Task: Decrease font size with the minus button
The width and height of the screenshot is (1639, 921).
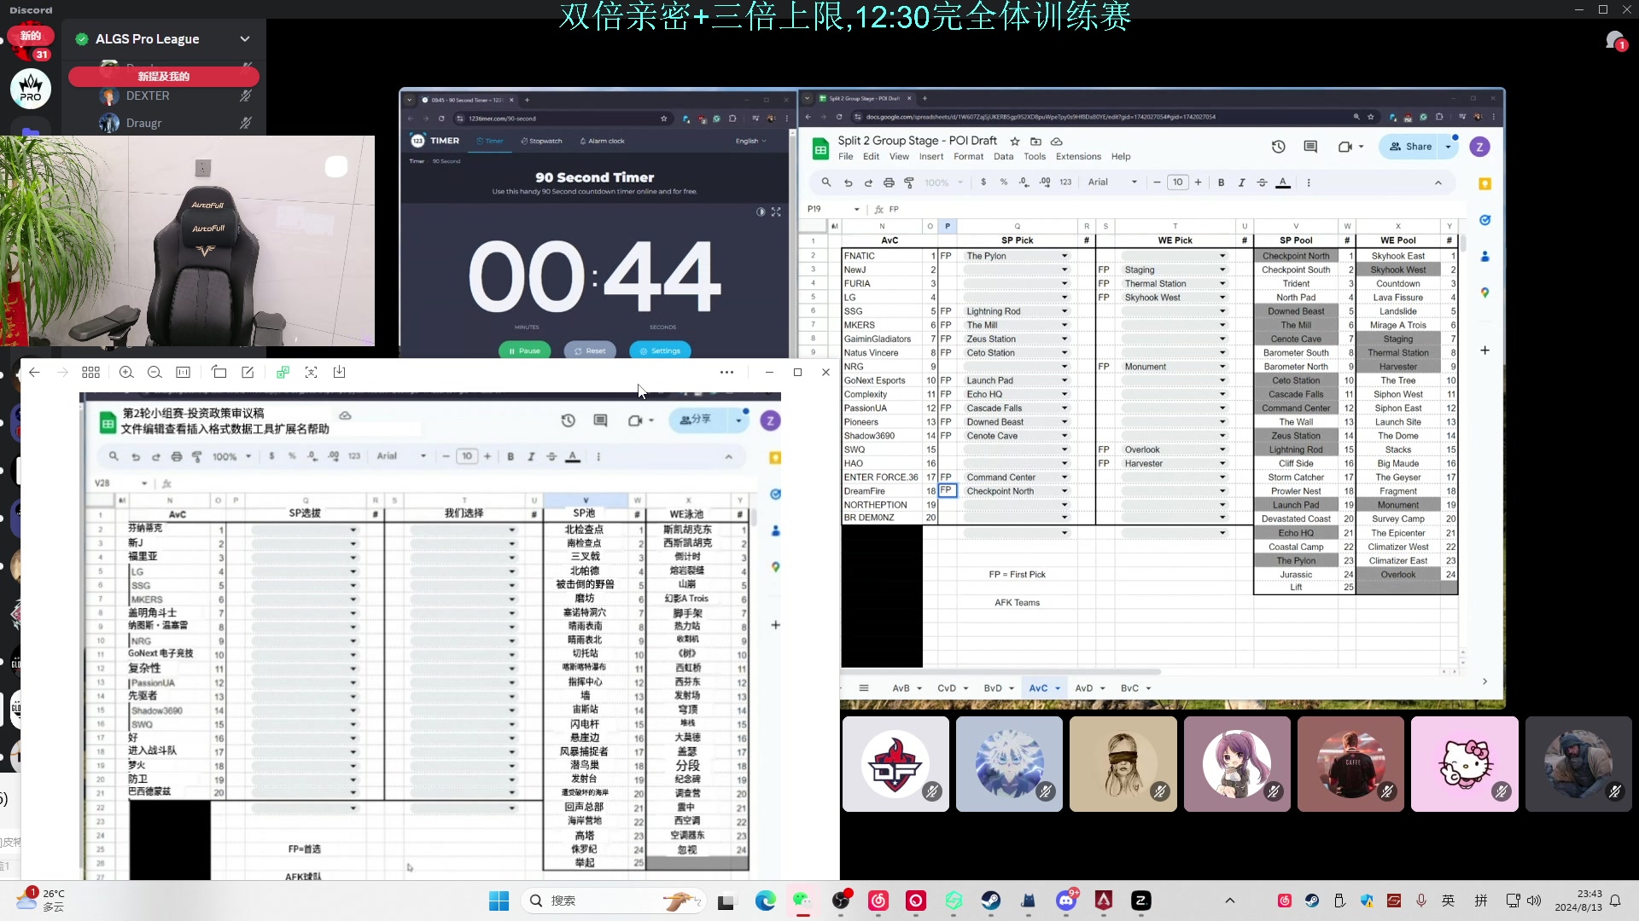Action: 1157,182
